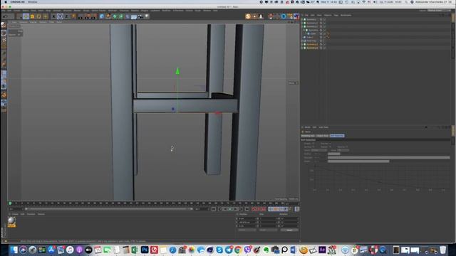The height and width of the screenshot is (256, 456).
Task: Add a Cube primitive from toolbar
Action: [102, 16]
